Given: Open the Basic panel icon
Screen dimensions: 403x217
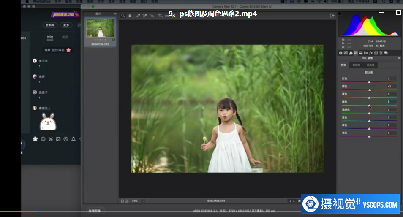Looking at the screenshot, I should (340, 53).
